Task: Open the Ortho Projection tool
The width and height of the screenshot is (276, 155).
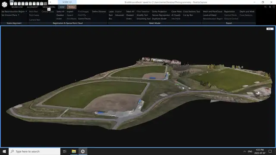Action: tap(159, 12)
